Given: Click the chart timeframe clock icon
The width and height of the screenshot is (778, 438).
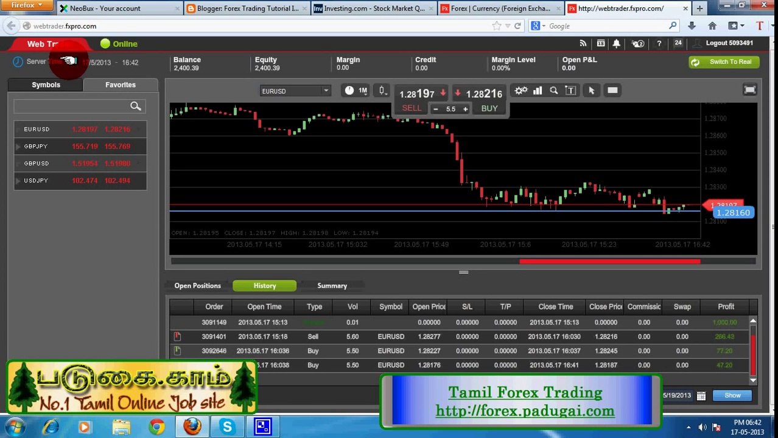Looking at the screenshot, I should point(349,90).
